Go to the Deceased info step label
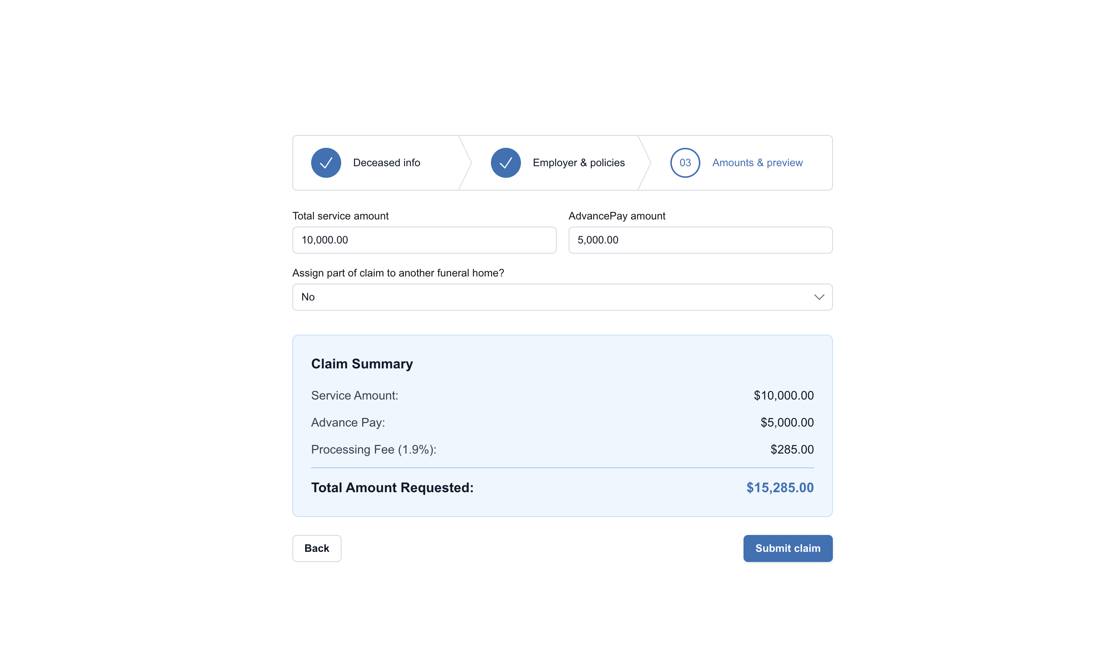1120x661 pixels. (x=386, y=162)
